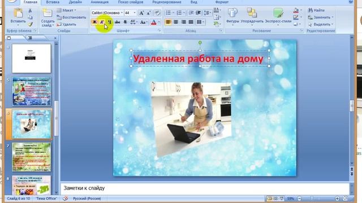Increase list indent level icon
Screen dimensions: 362x203
pos(198,12)
